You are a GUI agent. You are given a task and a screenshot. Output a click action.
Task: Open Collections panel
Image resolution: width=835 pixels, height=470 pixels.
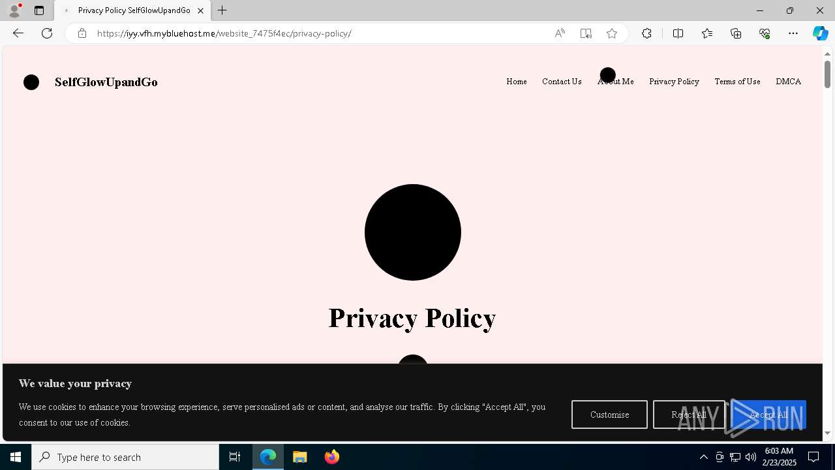736,33
